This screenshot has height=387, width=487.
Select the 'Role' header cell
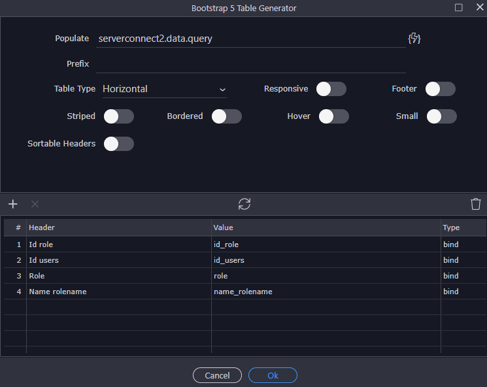tap(118, 276)
